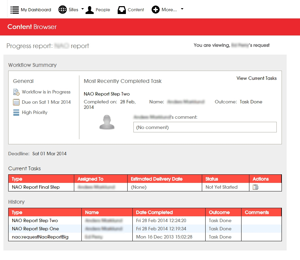The width and height of the screenshot is (300, 260).
Task: Click the High Priority label
Action: 35,113
